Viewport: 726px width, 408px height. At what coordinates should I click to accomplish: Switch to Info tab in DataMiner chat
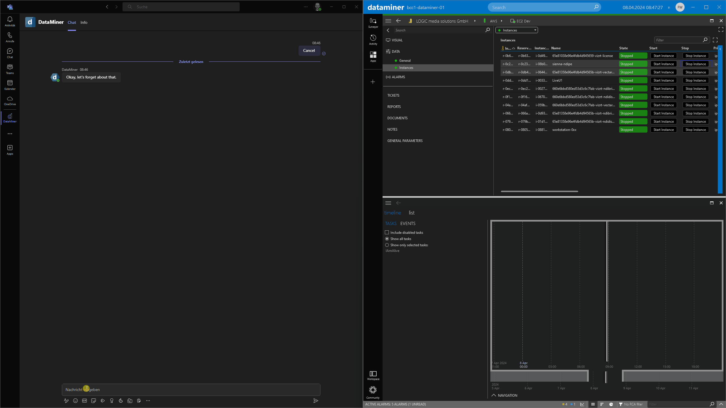(x=84, y=22)
